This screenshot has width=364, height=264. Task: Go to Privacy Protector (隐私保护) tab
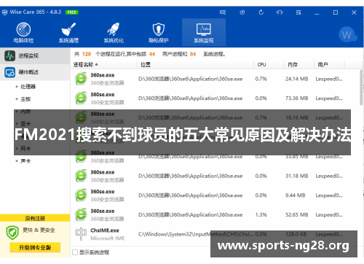click(159, 33)
